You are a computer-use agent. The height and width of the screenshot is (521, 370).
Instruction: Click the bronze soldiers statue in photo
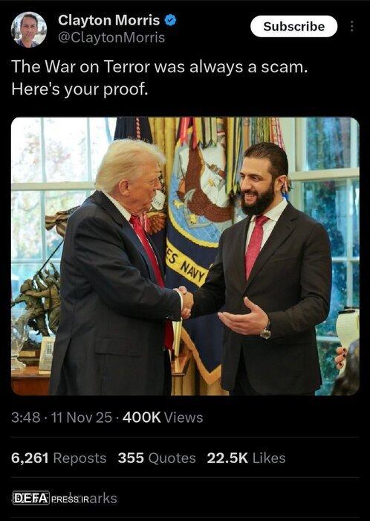tap(40, 299)
